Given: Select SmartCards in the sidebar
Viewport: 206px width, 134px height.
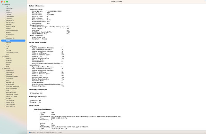Looking at the screenshot, I should pyautogui.click(x=10, y=103).
